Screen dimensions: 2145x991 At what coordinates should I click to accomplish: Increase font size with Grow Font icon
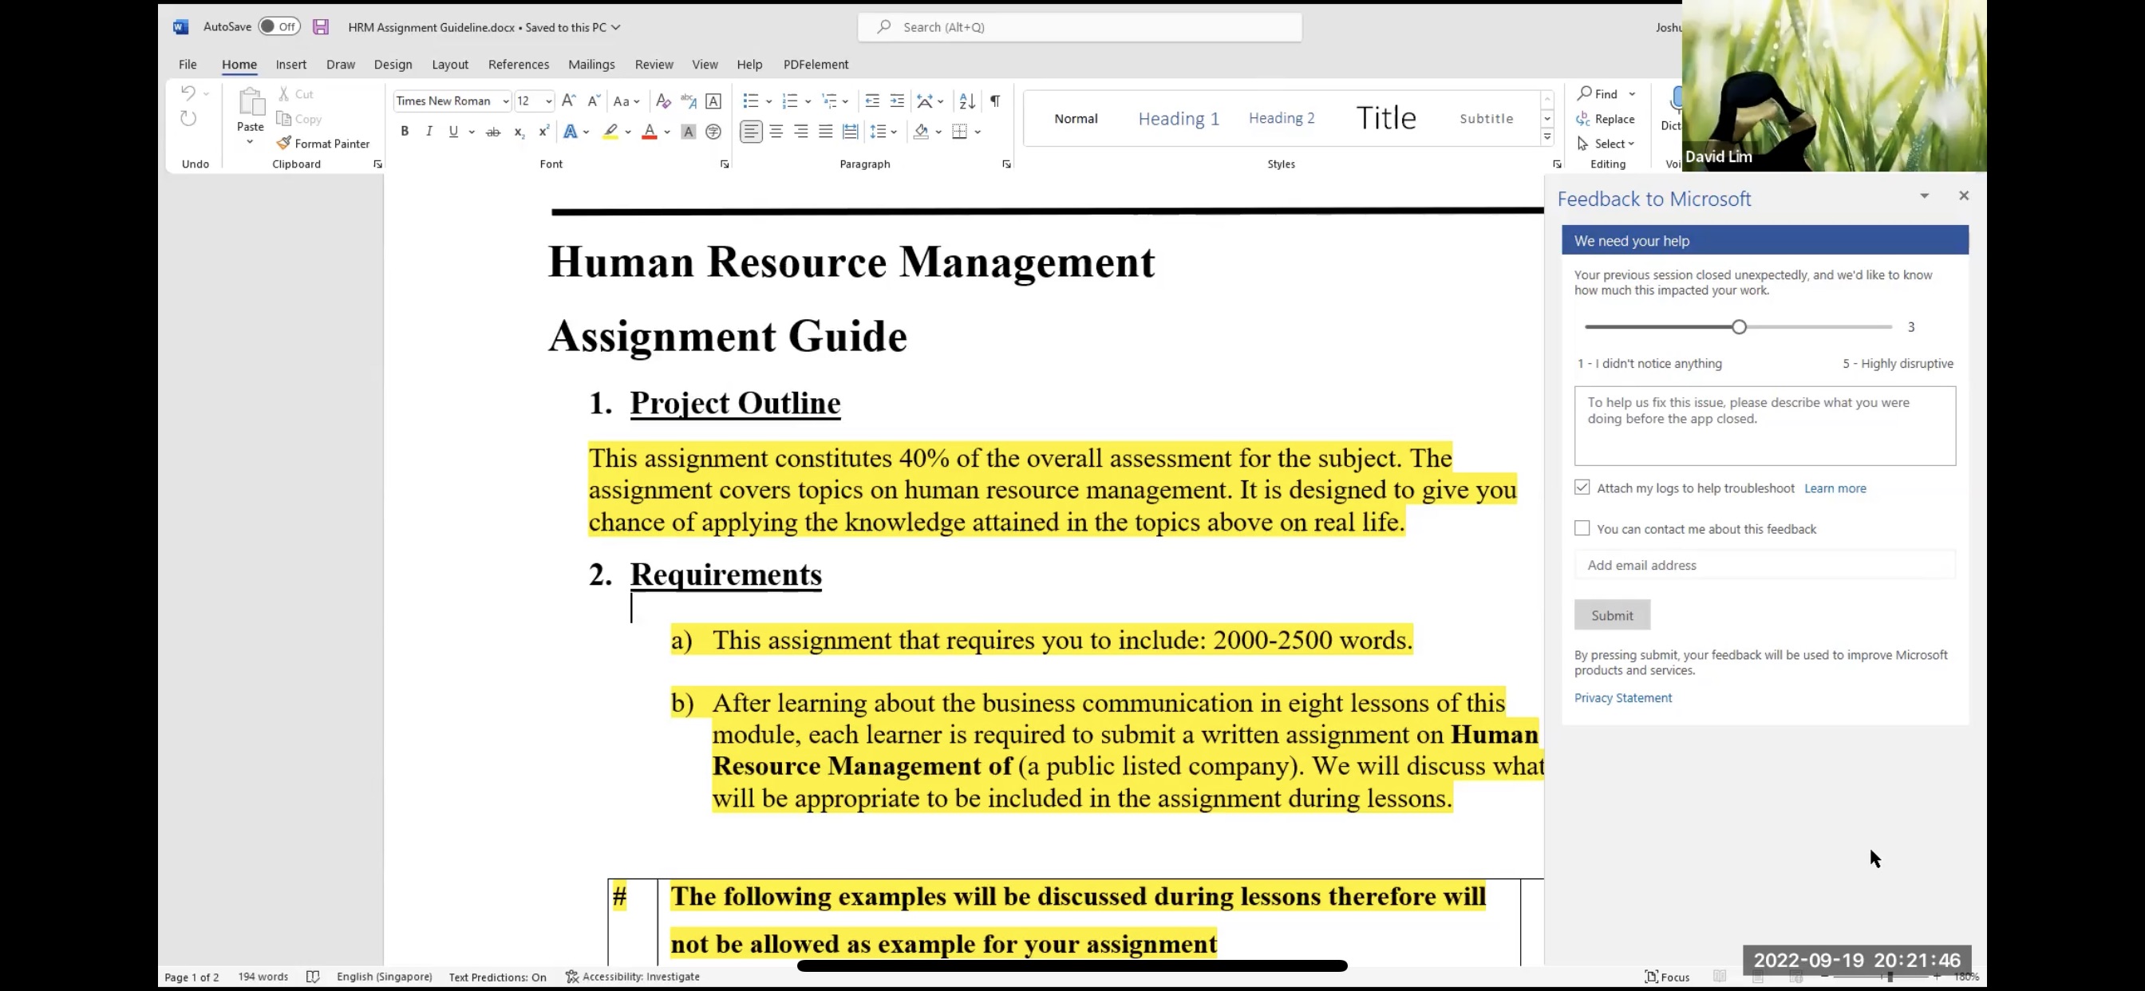click(x=569, y=101)
